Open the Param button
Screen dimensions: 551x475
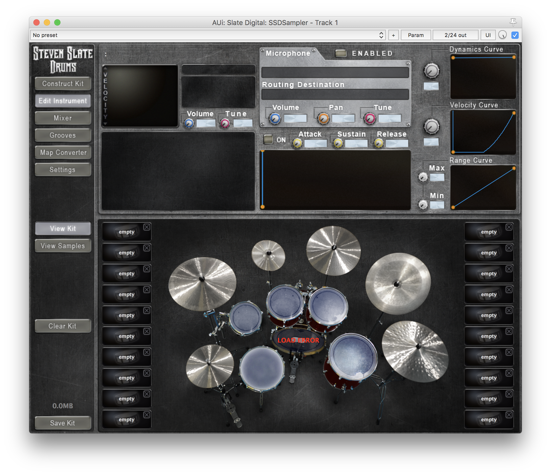pos(416,35)
